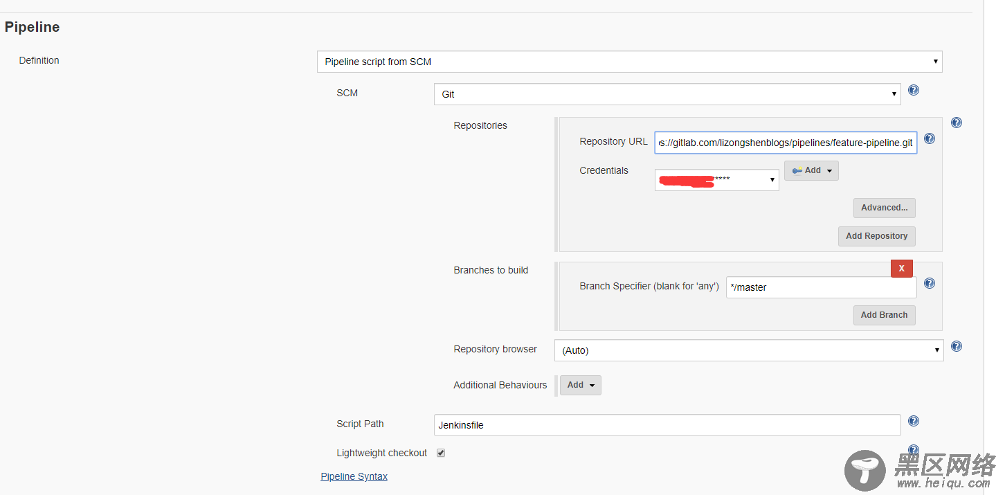Open the Pipeline Syntax link
This screenshot has width=1005, height=495.
pos(354,476)
